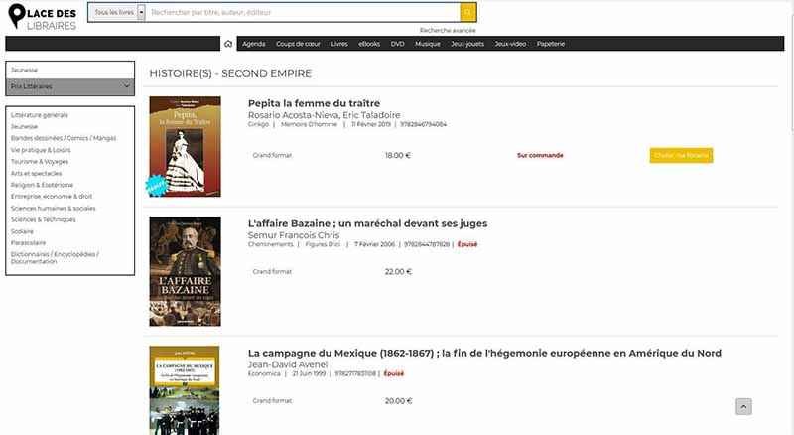The height and width of the screenshot is (435, 794).
Task: Click publisher 'Economica' under La campagne du Mexique
Action: pos(264,373)
